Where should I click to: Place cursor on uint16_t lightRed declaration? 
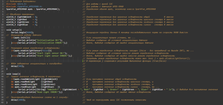pyautogui.click(x=22, y=19)
